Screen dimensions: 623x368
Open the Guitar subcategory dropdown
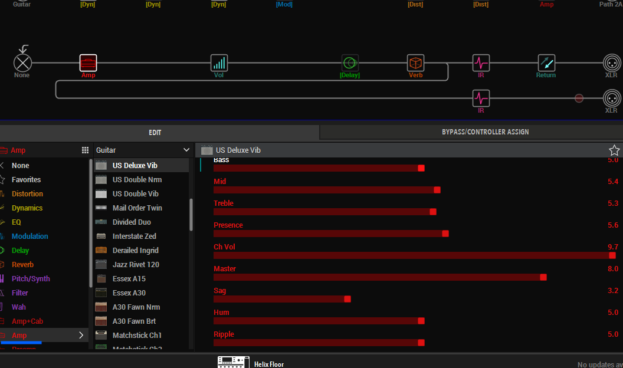point(142,150)
